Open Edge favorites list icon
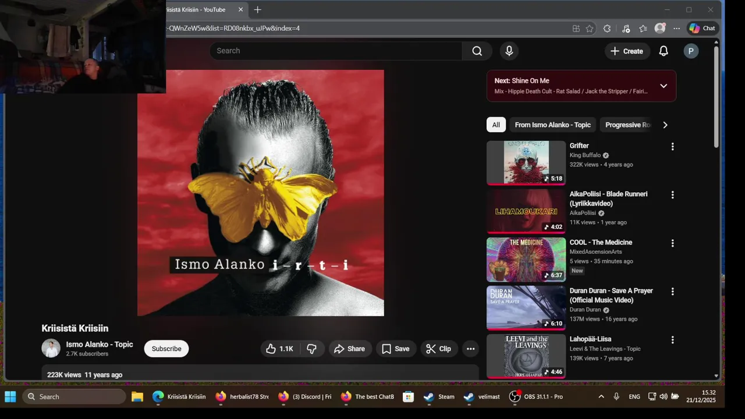Screen dimensions: 745x419 coord(643,28)
